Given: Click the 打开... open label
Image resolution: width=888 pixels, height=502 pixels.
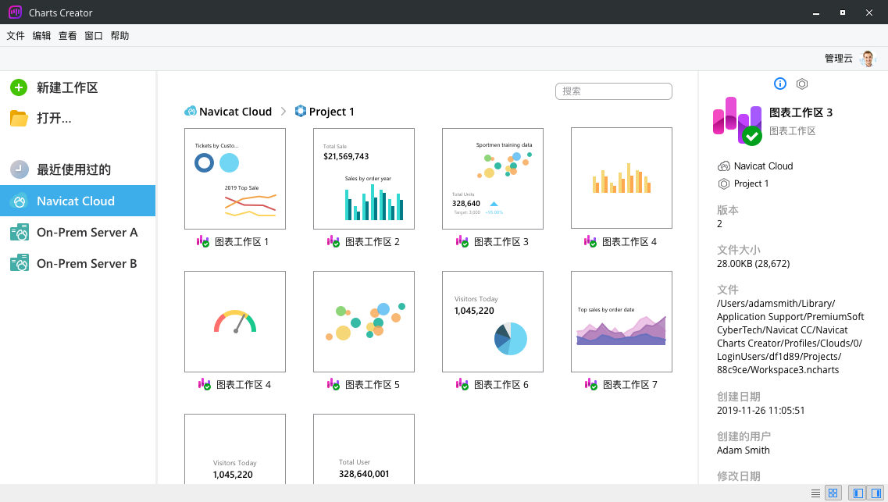Looking at the screenshot, I should [x=54, y=118].
